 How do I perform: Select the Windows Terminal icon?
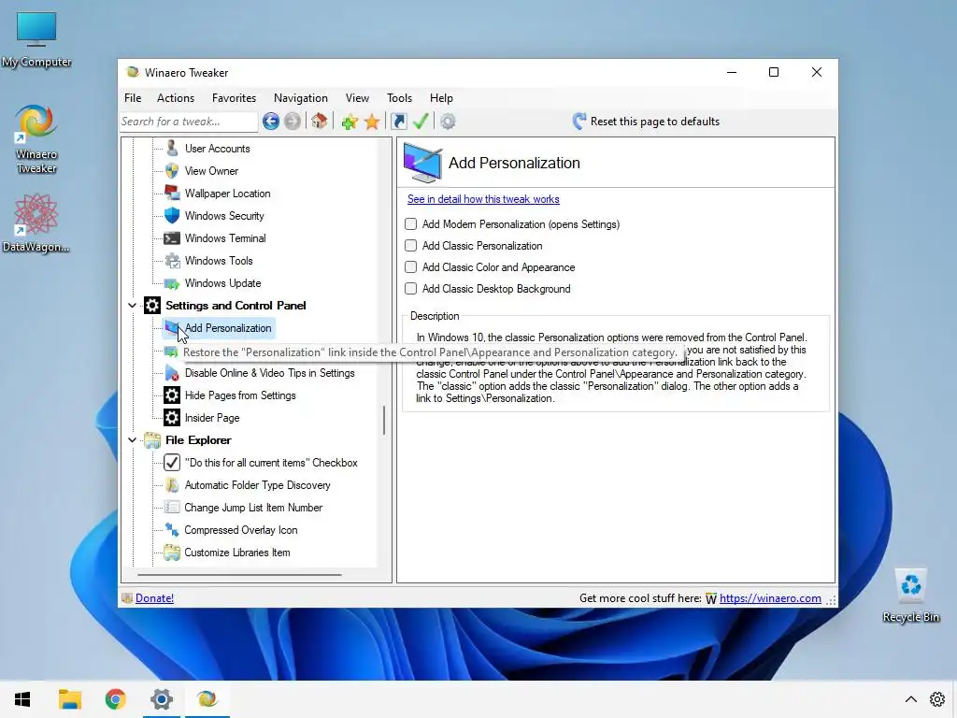point(172,238)
